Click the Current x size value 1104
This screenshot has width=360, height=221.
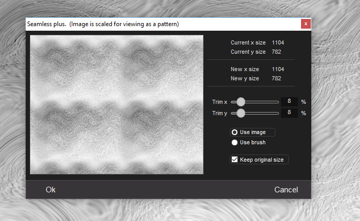[x=278, y=42]
